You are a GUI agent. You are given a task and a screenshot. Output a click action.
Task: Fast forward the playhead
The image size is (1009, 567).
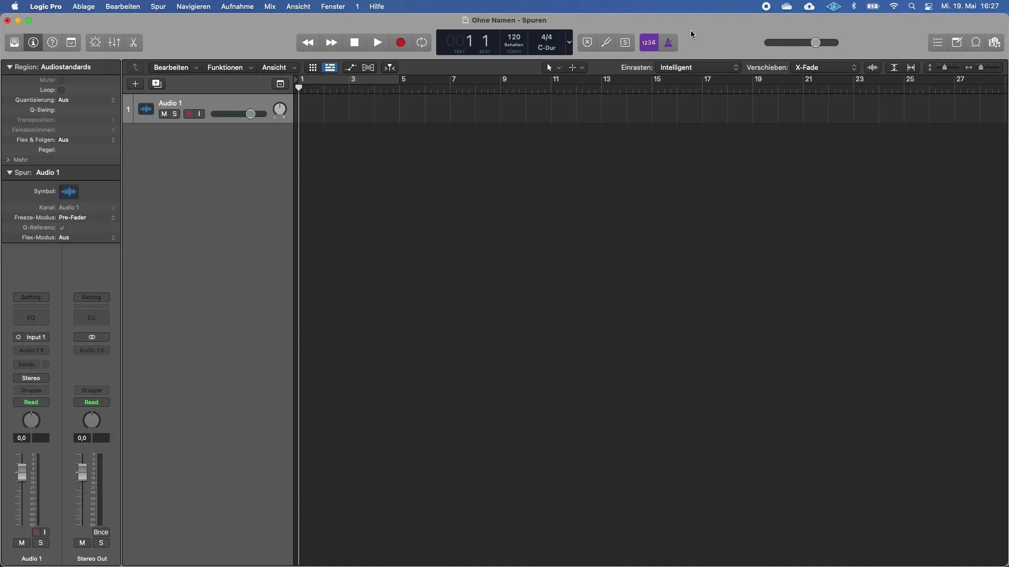[332, 43]
